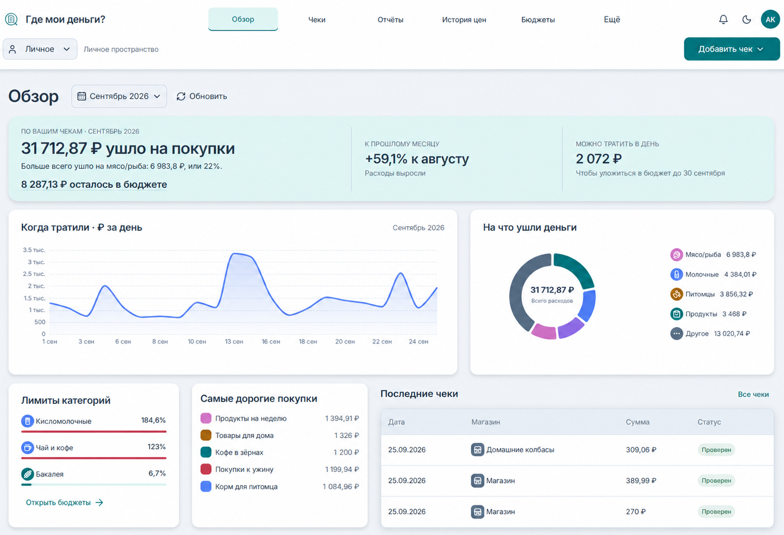This screenshot has height=535, width=784.
Task: Click the Продукты на неделю color swatch
Action: coord(206,418)
